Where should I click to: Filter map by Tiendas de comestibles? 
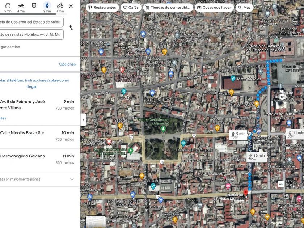[x=167, y=7]
